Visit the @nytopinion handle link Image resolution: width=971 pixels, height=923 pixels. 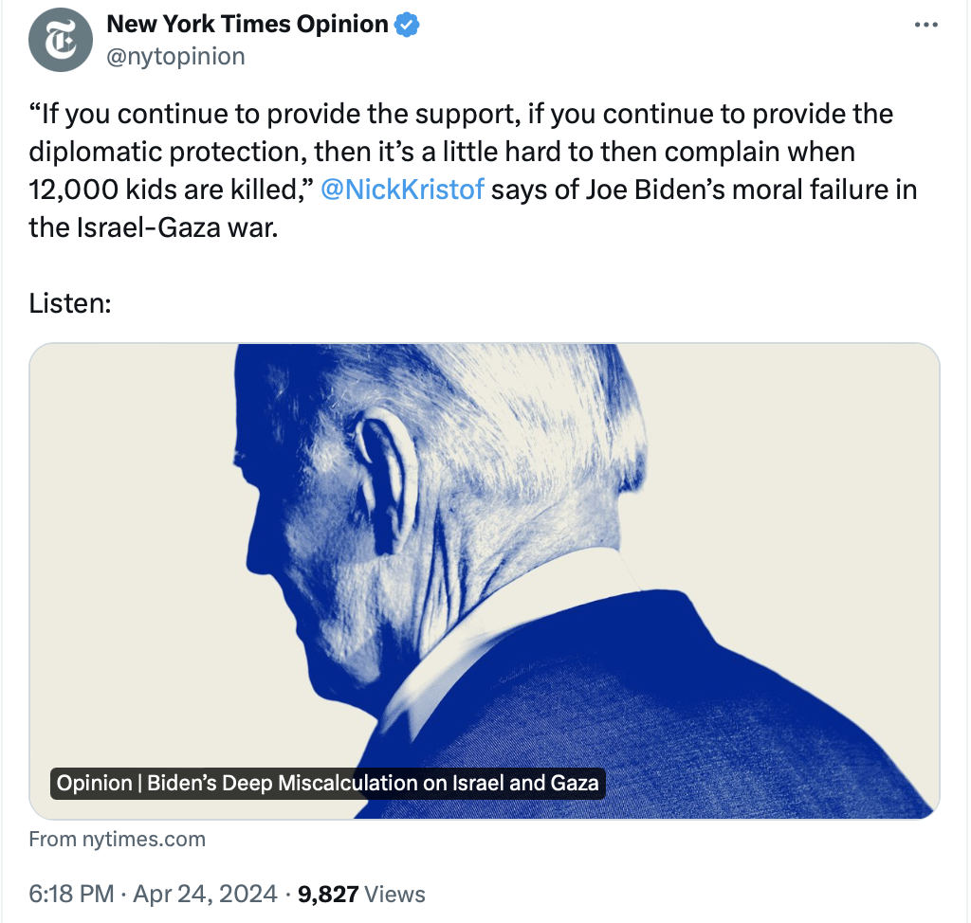[x=175, y=57]
